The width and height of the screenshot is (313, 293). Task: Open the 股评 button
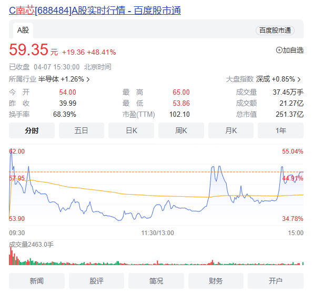[96, 281]
